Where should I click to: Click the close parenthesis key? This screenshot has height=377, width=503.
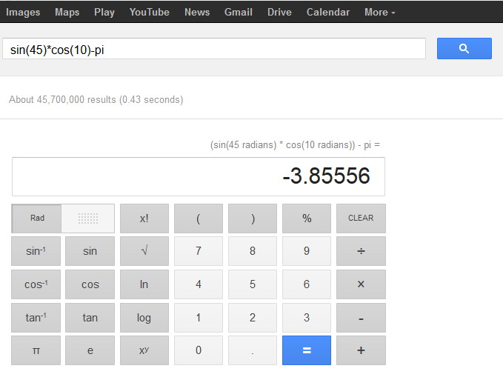pos(253,218)
